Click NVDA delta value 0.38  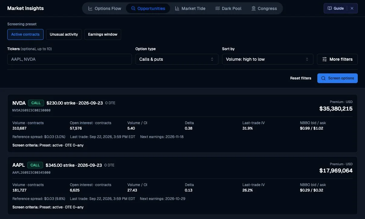click(x=189, y=128)
